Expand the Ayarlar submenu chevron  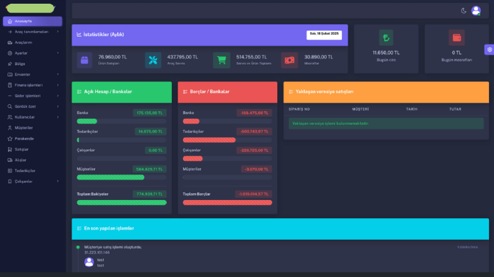58,53
